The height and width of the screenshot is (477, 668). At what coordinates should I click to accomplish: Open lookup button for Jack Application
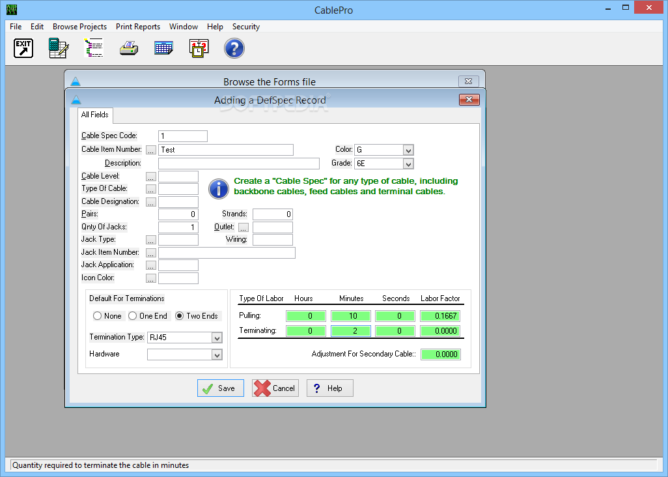151,266
